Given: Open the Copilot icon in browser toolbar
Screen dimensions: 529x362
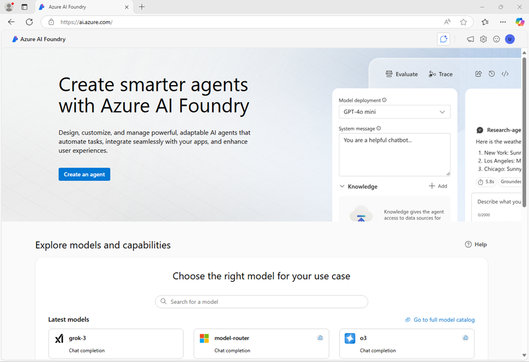Looking at the screenshot, I should point(520,22).
